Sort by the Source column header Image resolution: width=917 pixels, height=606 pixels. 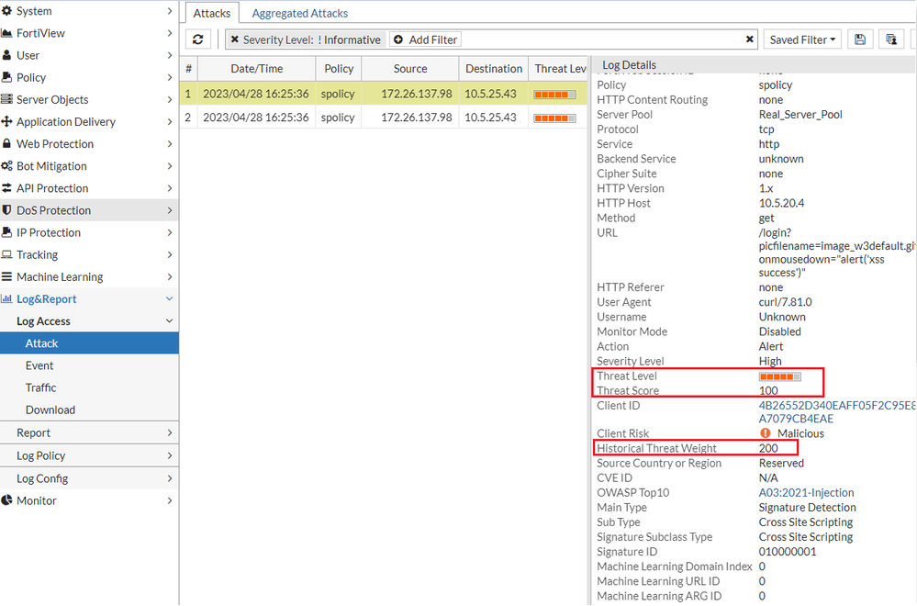coord(410,69)
